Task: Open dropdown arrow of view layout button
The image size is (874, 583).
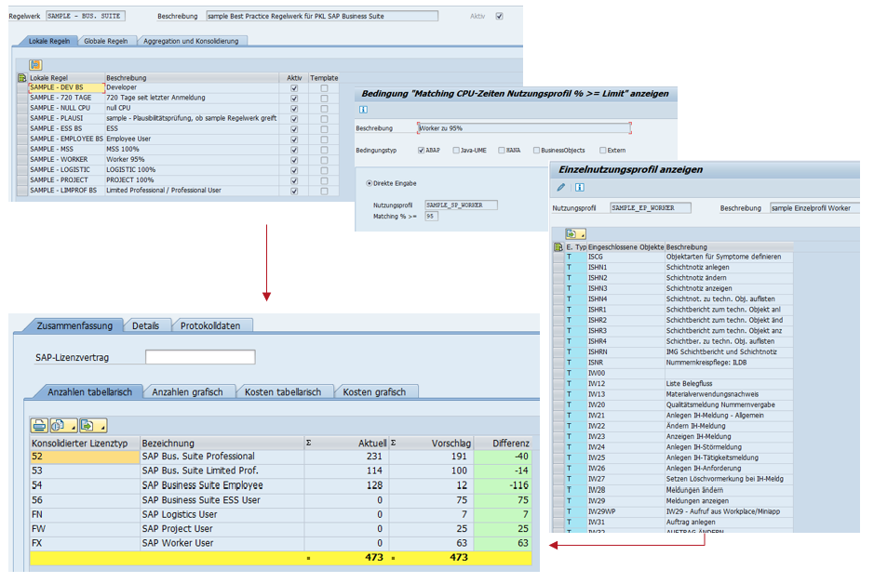Action: 73,428
